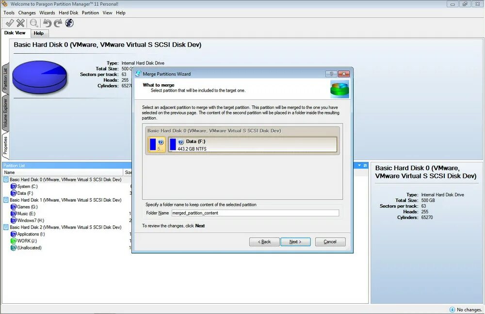Click the Apply changes checkmark toolbar icon
Screen dimensions: 485x314
point(10,23)
